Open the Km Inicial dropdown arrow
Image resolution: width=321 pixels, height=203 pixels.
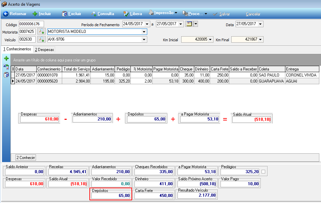point(210,40)
